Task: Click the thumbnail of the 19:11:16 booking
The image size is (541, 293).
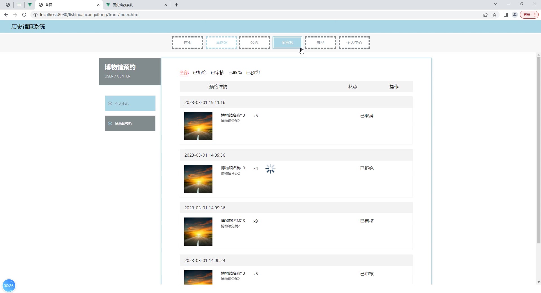Action: coord(198,126)
